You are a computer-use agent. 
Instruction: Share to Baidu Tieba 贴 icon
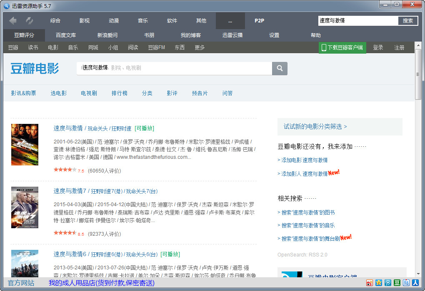point(406,283)
